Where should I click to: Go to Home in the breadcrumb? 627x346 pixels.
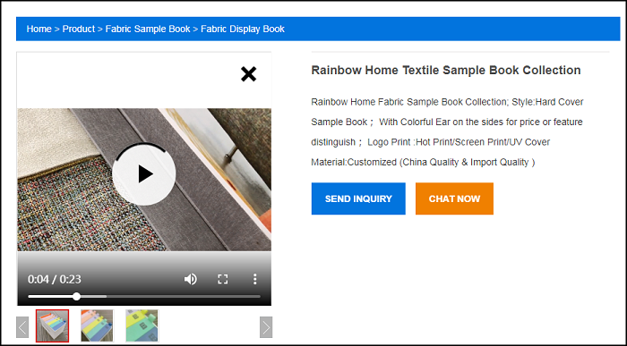(39, 29)
